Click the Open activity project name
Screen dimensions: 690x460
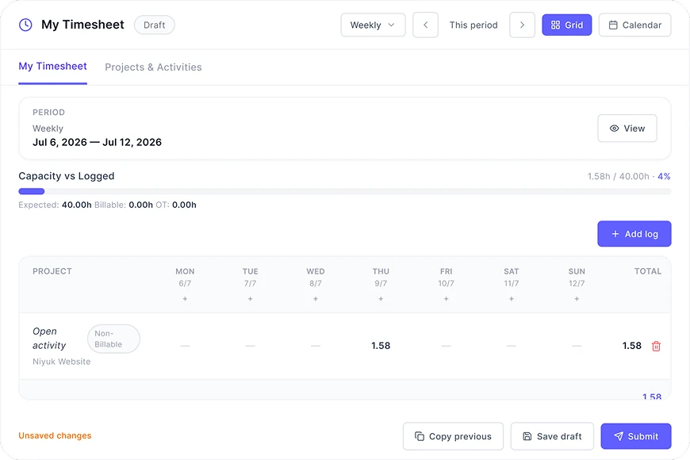point(49,339)
